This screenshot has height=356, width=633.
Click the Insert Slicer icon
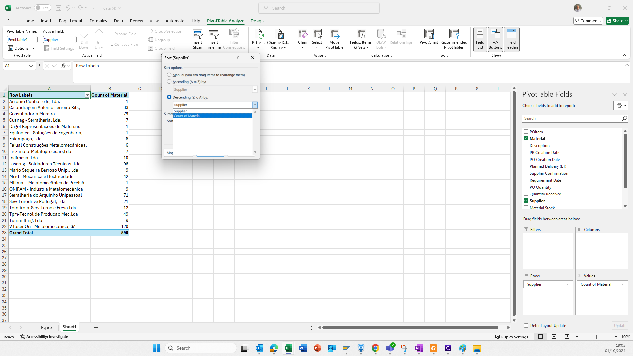point(197,39)
